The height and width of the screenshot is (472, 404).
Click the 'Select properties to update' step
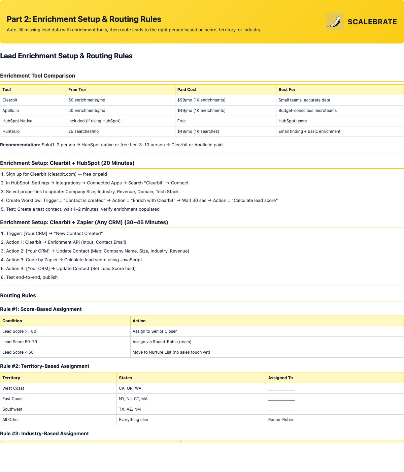pyautogui.click(x=92, y=192)
